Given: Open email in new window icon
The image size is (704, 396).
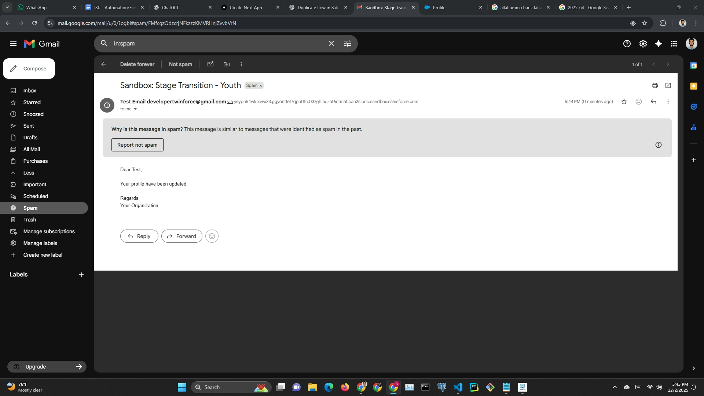Looking at the screenshot, I should (668, 85).
